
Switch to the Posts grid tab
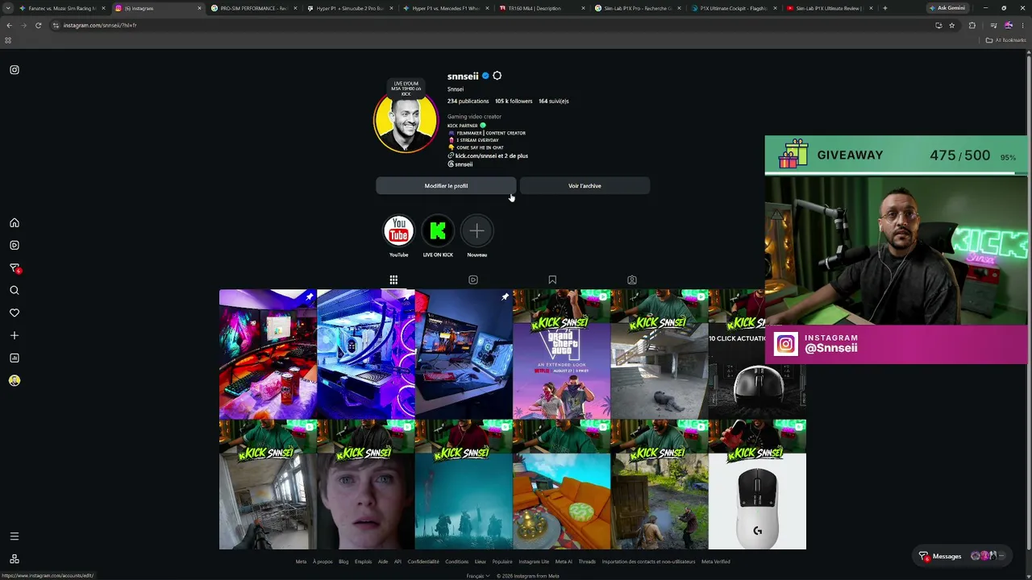point(393,280)
